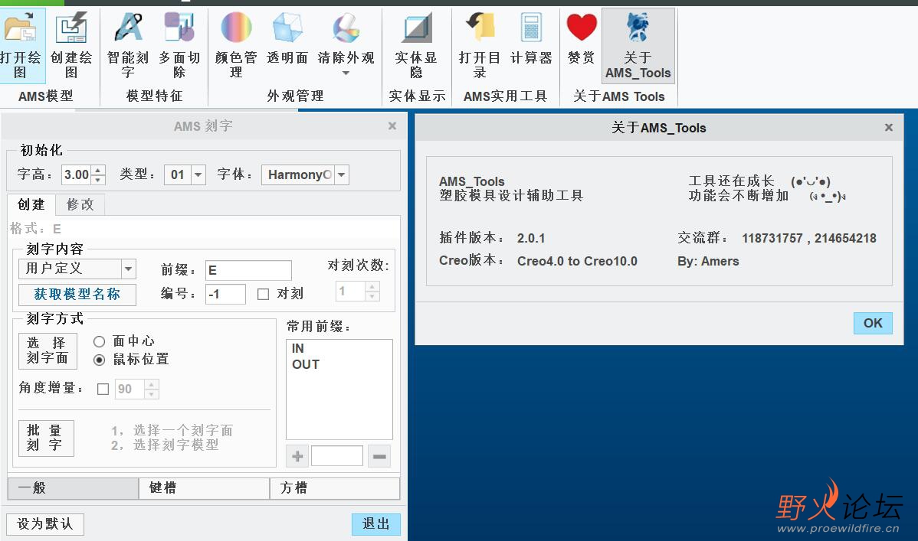
Task: Click the 退出 button
Action: click(376, 524)
